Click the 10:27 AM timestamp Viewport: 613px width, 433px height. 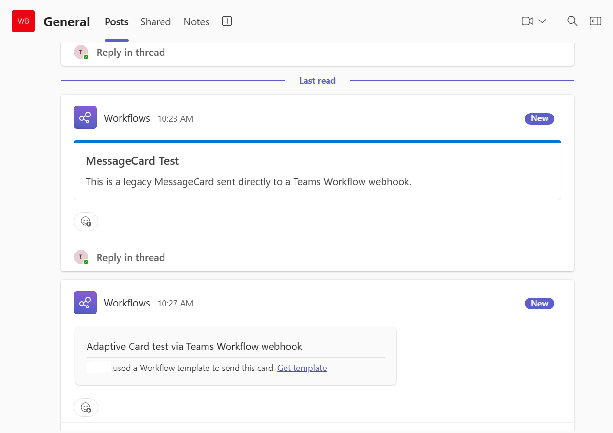(175, 304)
